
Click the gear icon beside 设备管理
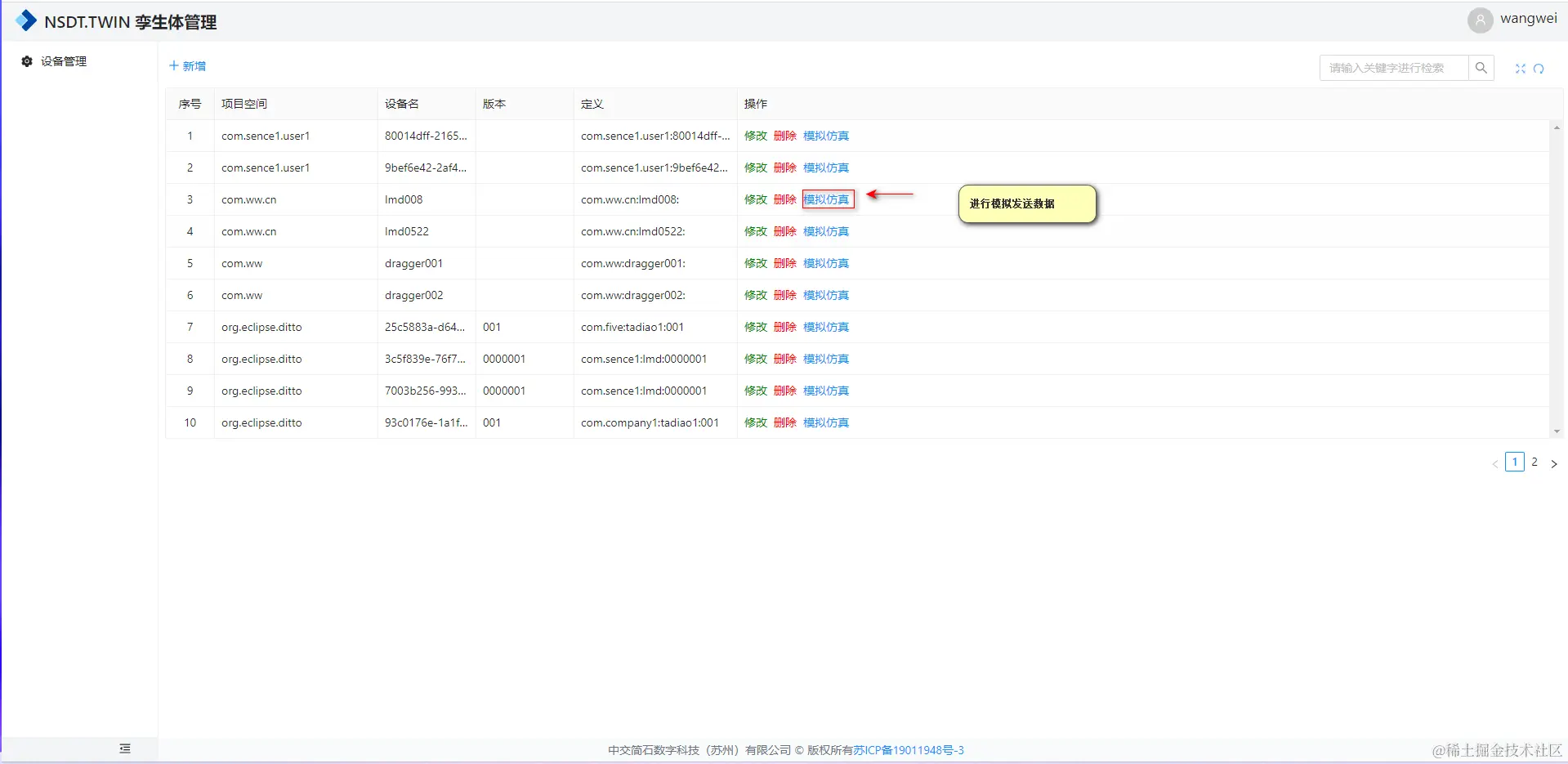27,61
